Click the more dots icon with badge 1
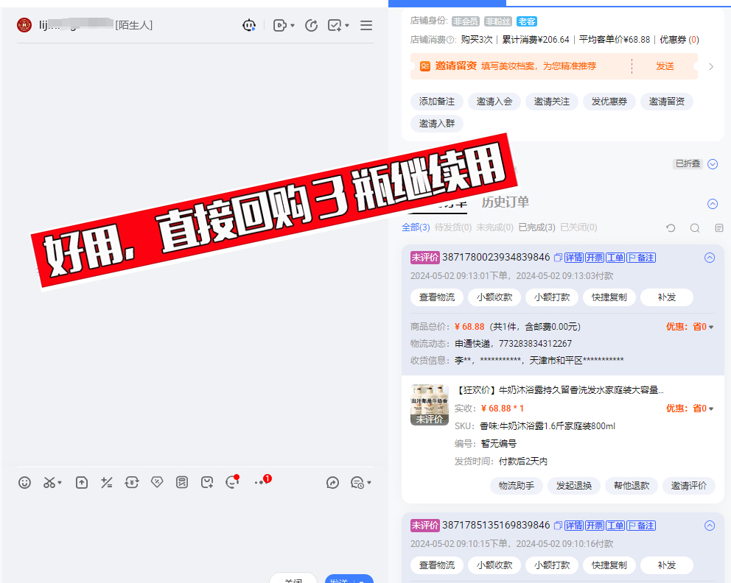The width and height of the screenshot is (731, 583). click(x=263, y=481)
